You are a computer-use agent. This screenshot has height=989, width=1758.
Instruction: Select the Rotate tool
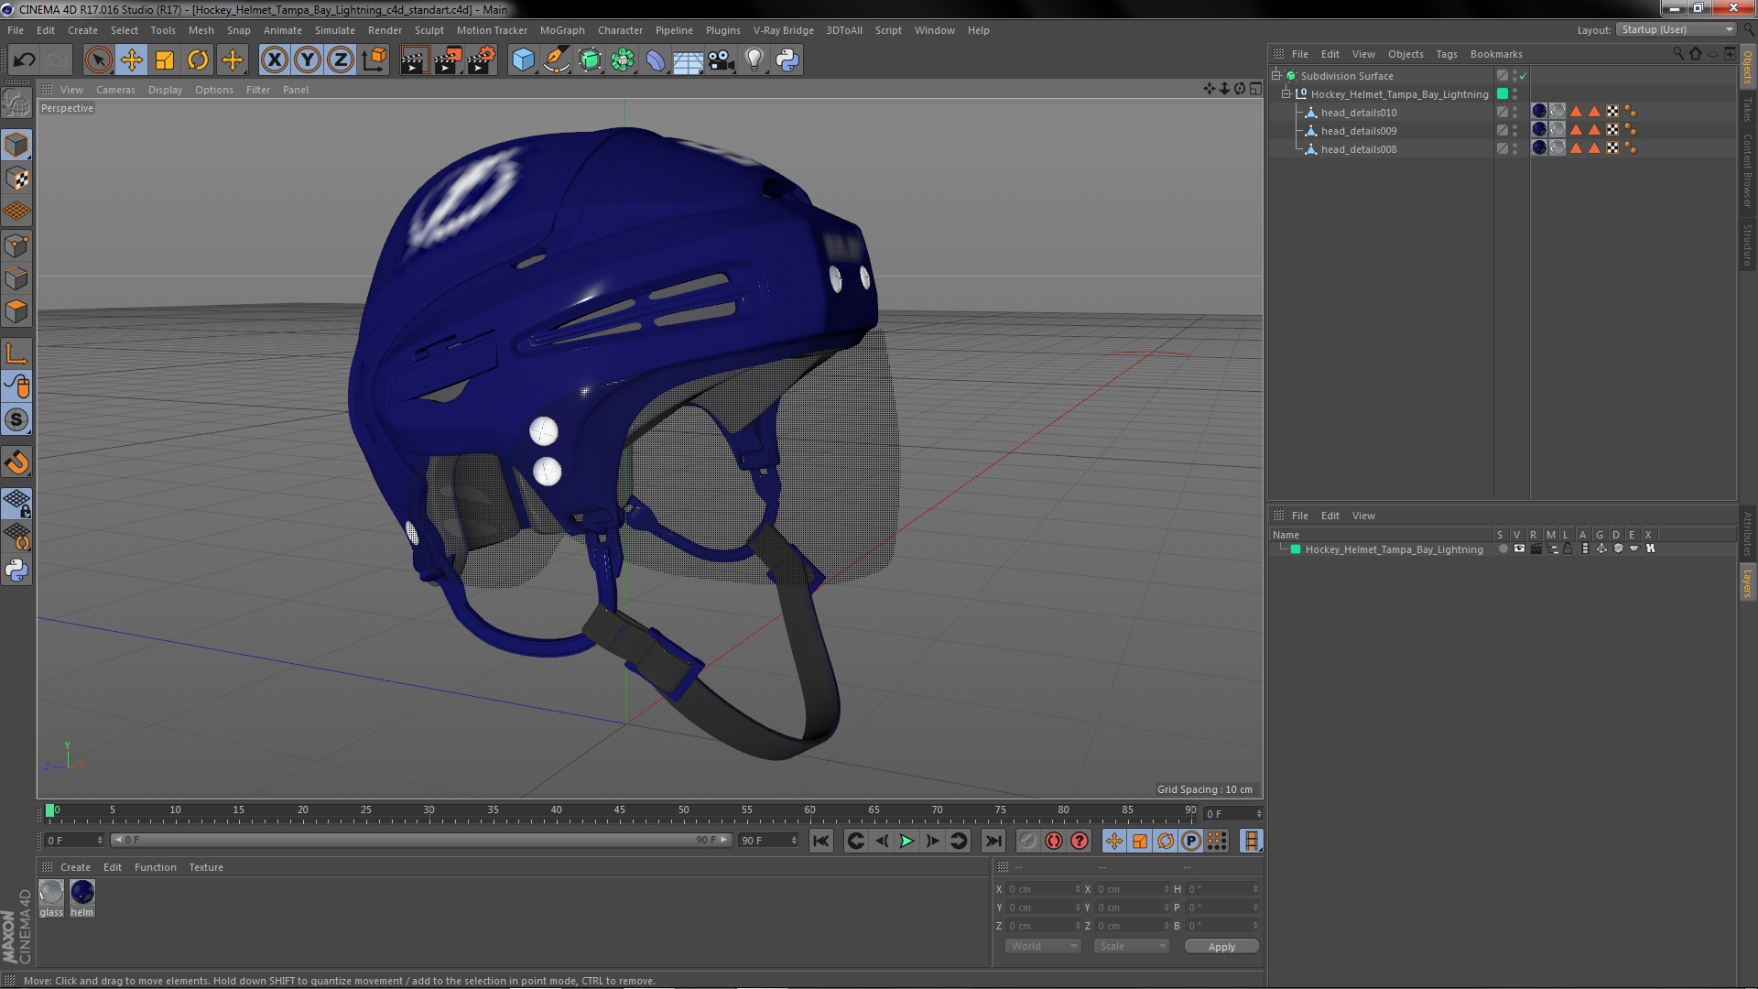point(198,60)
